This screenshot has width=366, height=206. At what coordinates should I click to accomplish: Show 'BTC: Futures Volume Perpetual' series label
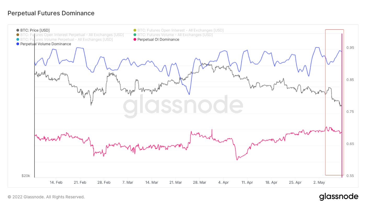[x=66, y=40]
